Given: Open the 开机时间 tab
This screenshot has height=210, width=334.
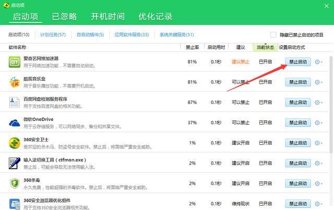Looking at the screenshot, I should (108, 17).
